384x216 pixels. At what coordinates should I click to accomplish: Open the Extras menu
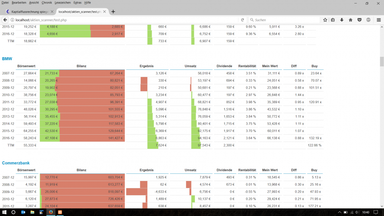78,3
